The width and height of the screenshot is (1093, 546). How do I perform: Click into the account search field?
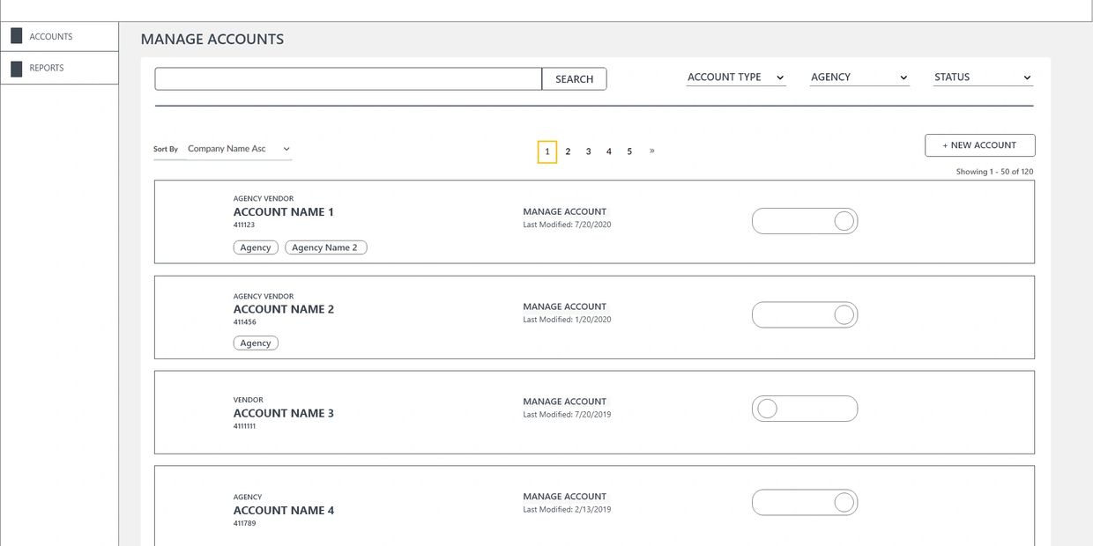point(348,79)
